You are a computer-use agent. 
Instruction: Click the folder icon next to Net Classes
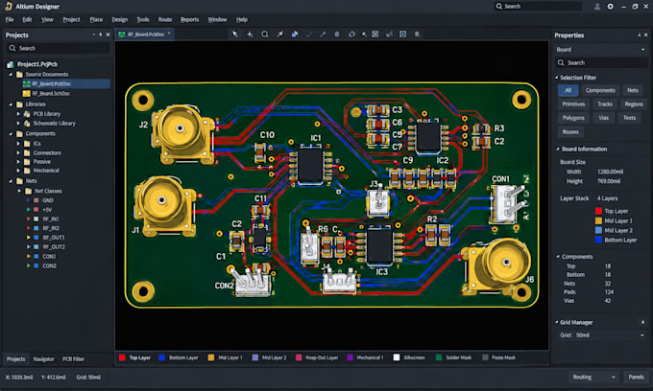(x=28, y=191)
